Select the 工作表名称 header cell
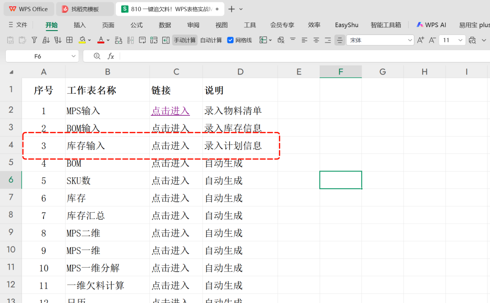Viewport: 490px width, 303px height. [x=107, y=90]
